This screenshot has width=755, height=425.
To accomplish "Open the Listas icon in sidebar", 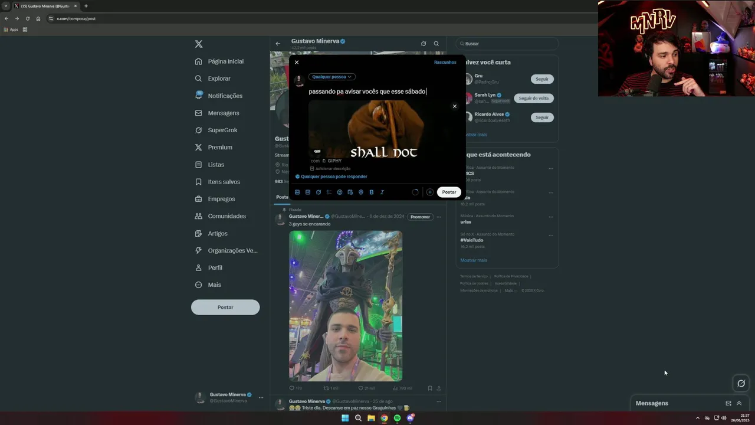I will pyautogui.click(x=199, y=165).
